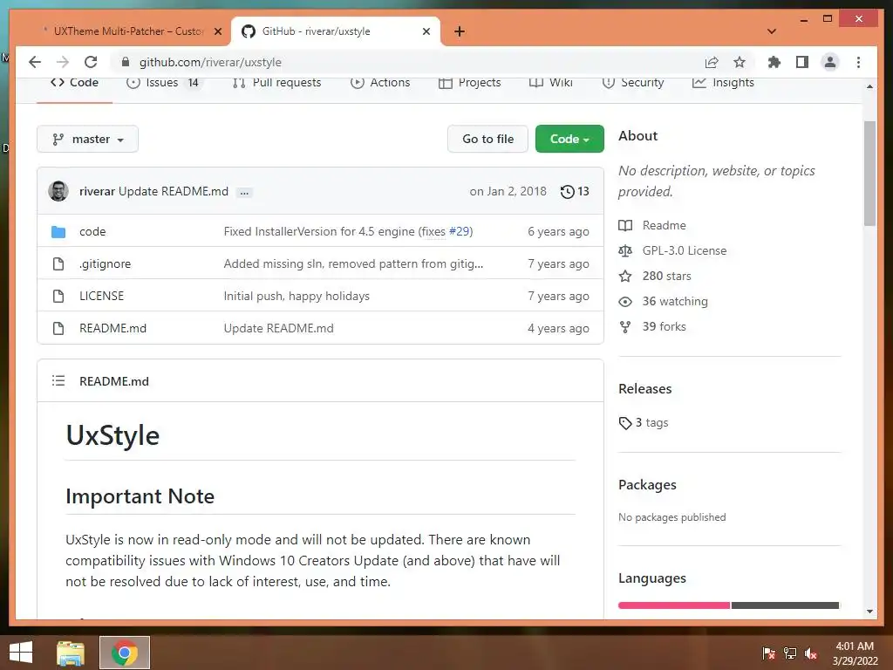The width and height of the screenshot is (893, 670).
Task: Expand the master branch dropdown
Action: point(88,139)
